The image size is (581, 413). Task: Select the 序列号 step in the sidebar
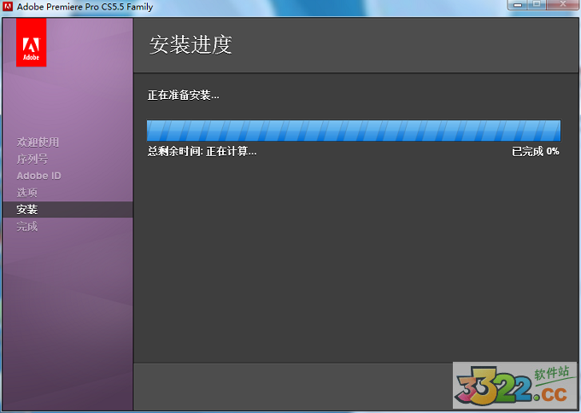pos(32,159)
